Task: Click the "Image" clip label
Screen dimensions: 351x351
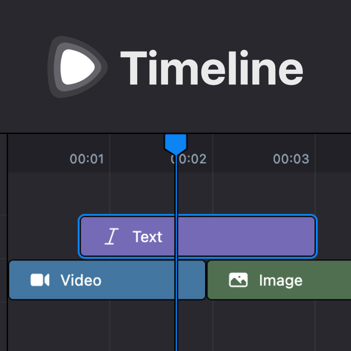Action: click(280, 280)
